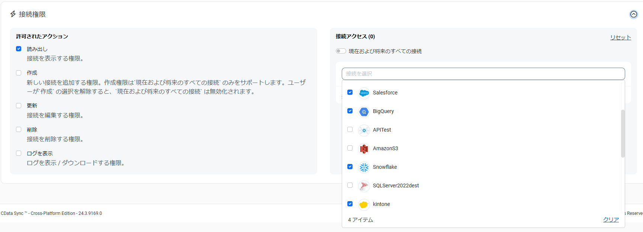Click the connection list scrollbar

pos(623,133)
